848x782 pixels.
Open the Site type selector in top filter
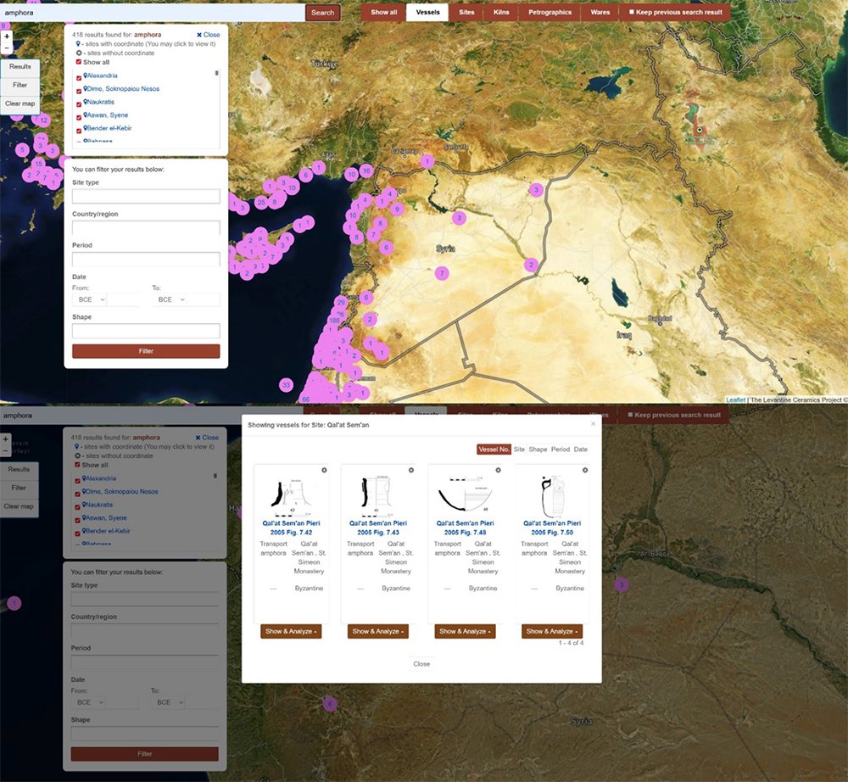pyautogui.click(x=146, y=196)
